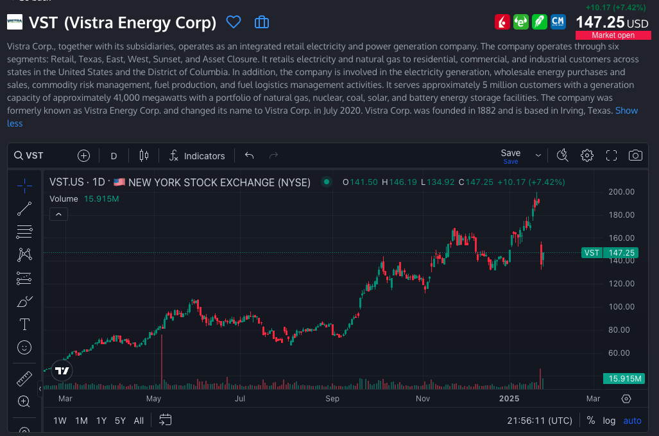Click the VST symbol search field

pyautogui.click(x=35, y=155)
